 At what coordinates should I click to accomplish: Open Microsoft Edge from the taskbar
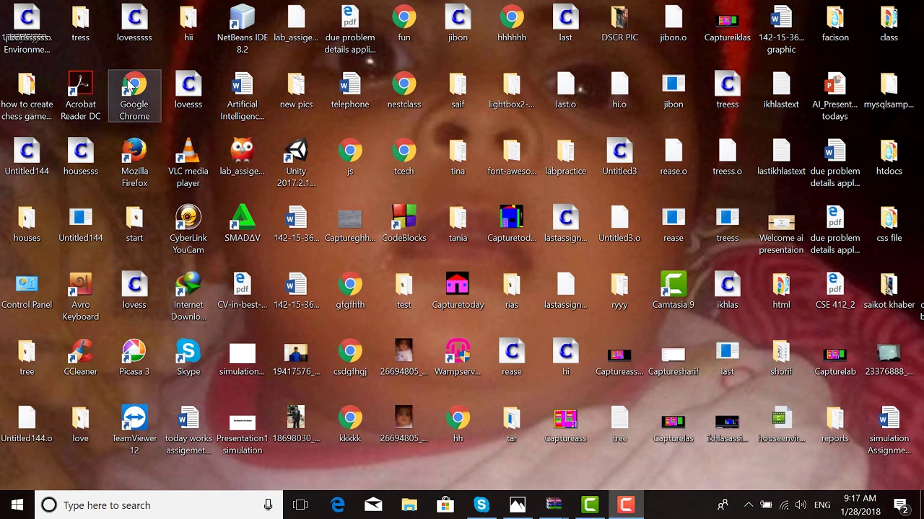pos(337,505)
